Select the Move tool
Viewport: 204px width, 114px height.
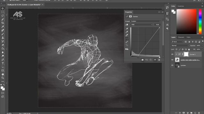coord(3,9)
